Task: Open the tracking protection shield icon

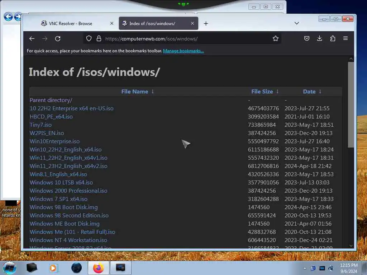Action: pyautogui.click(x=89, y=38)
